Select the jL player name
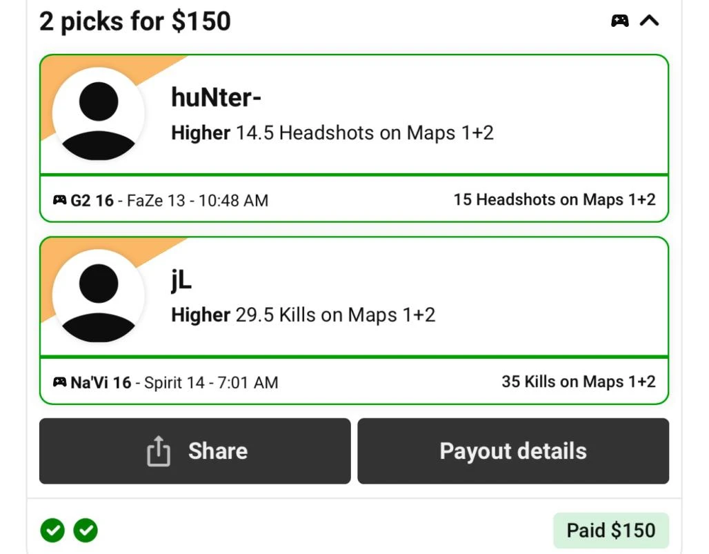The width and height of the screenshot is (709, 554). click(x=181, y=280)
